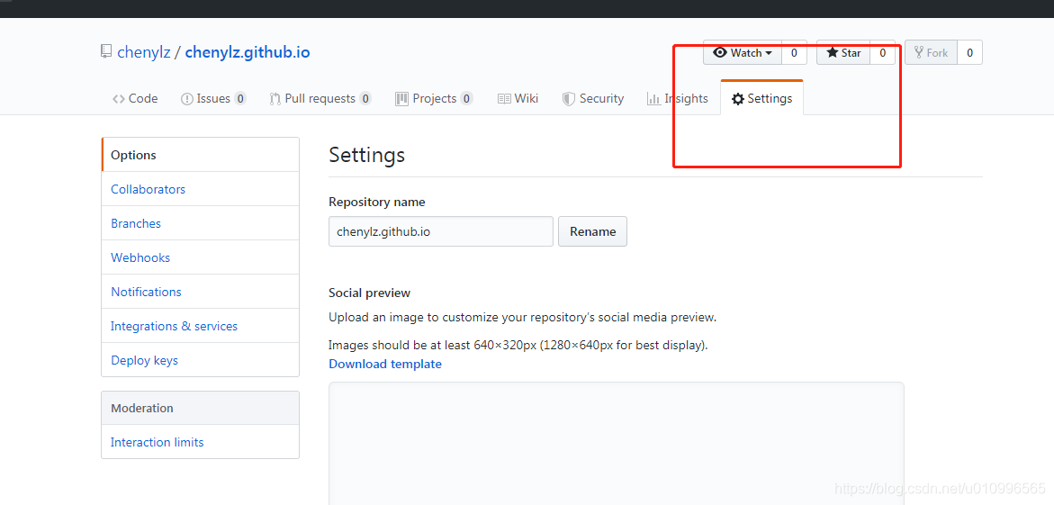The height and width of the screenshot is (505, 1054).
Task: Click the watchers count next to Watch
Action: click(794, 52)
